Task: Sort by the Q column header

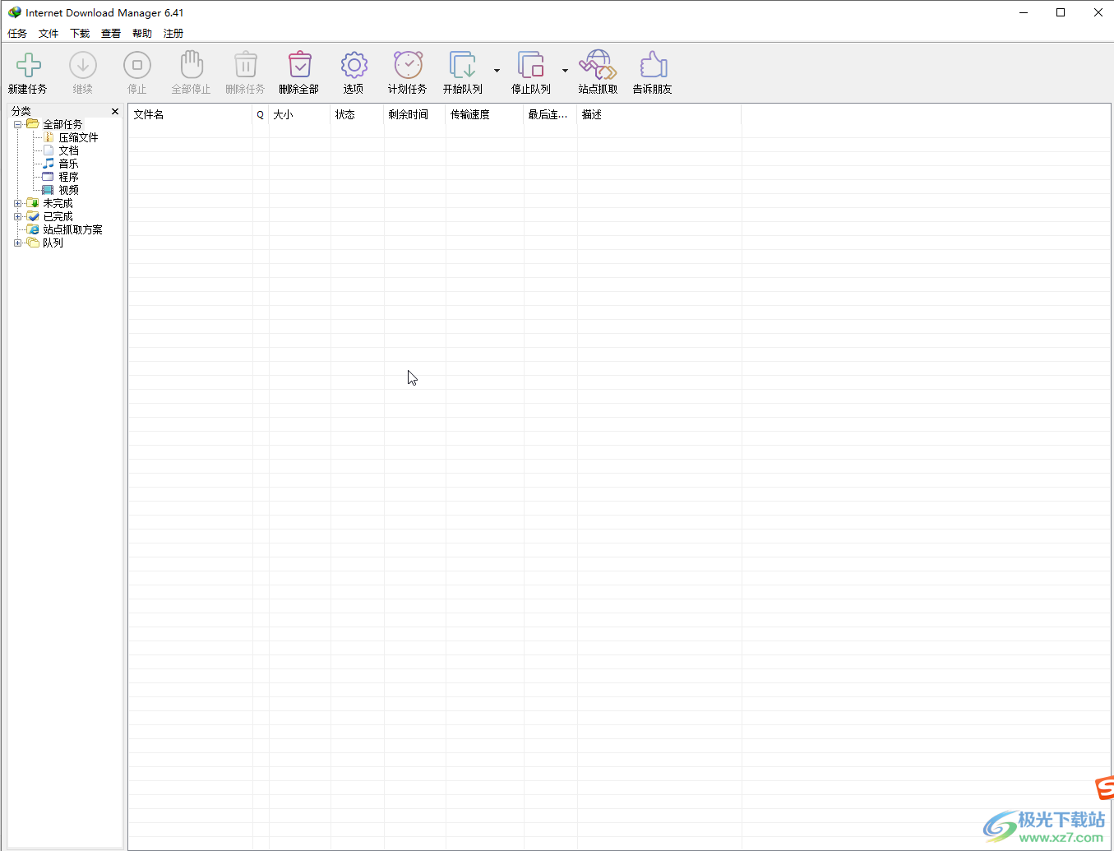Action: [x=261, y=114]
